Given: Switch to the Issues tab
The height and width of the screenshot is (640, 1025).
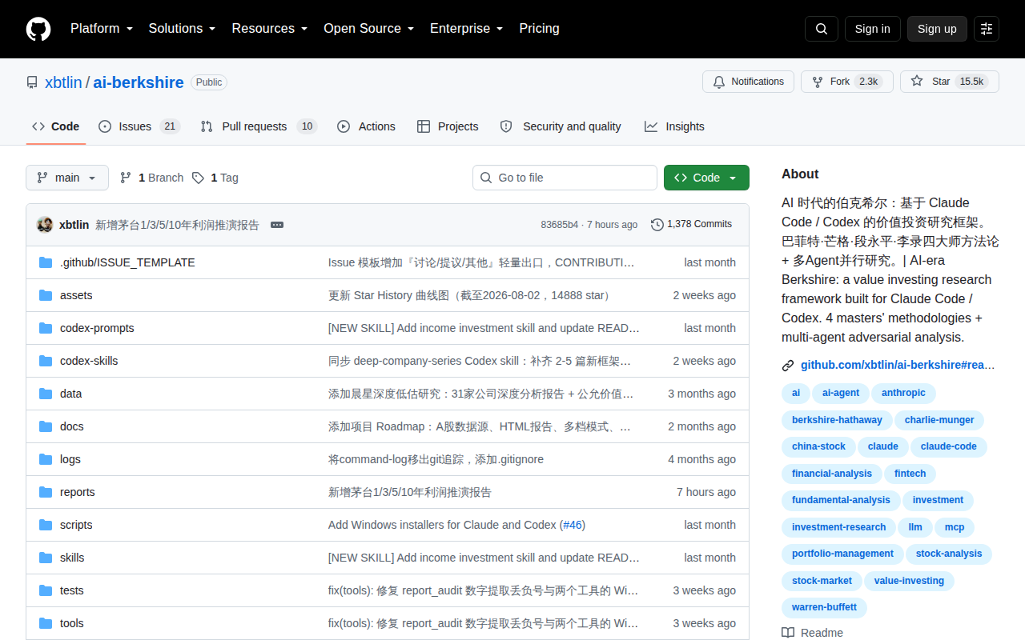Looking at the screenshot, I should pos(139,126).
